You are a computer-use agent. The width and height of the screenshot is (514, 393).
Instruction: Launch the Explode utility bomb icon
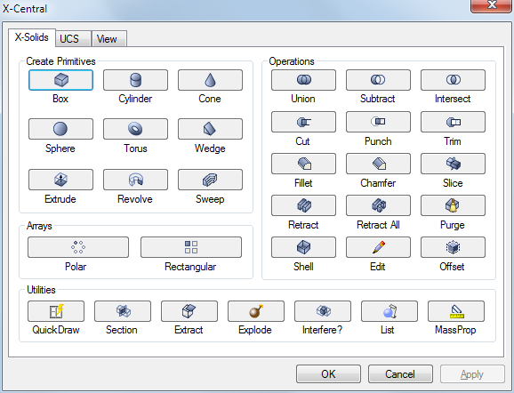[x=256, y=311]
